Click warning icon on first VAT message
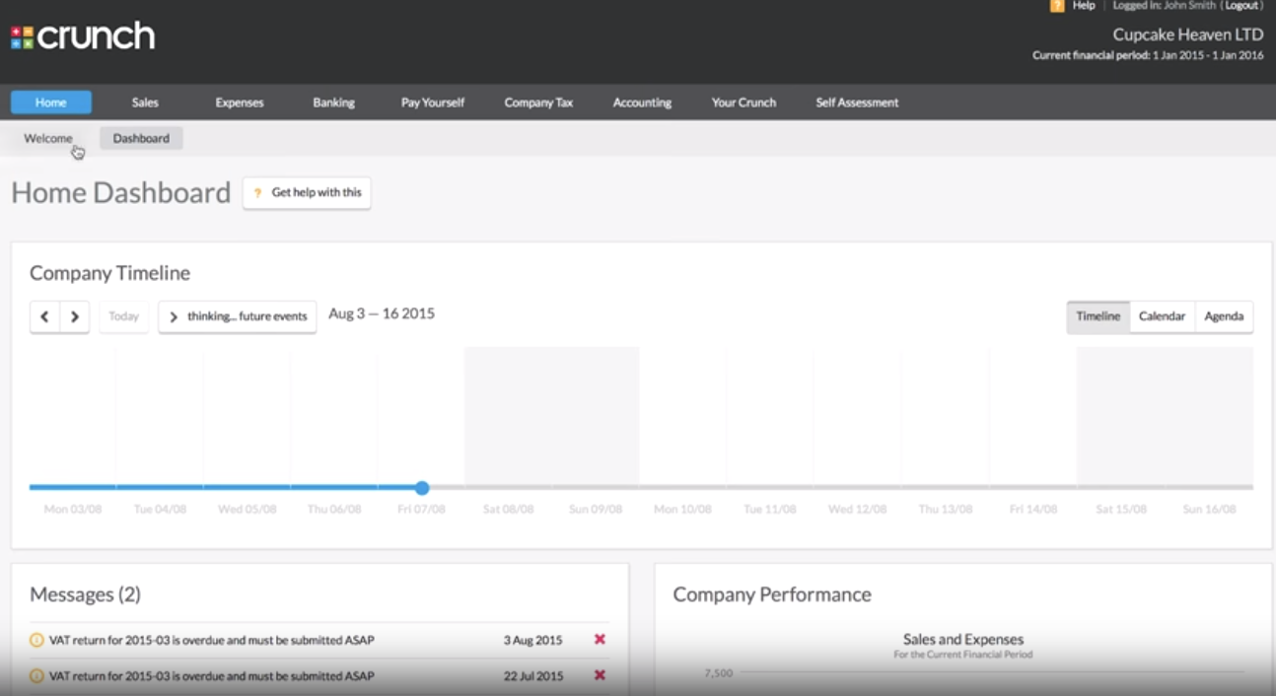 coord(36,640)
